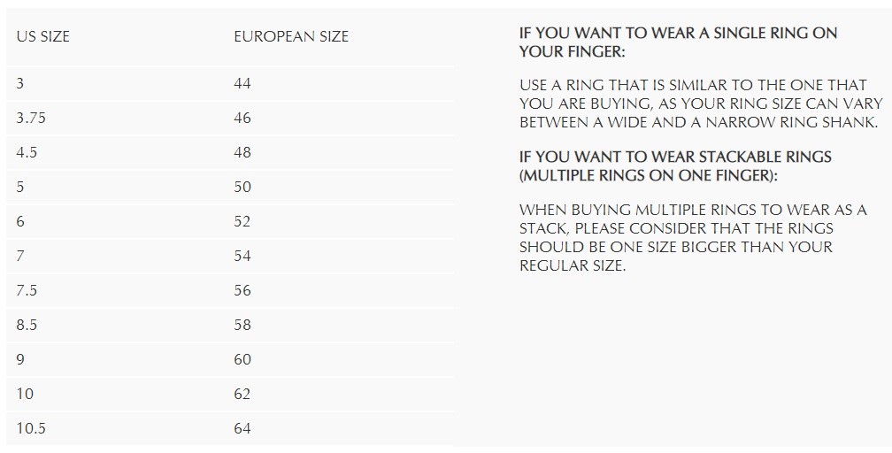Click the European size 52 value
The height and width of the screenshot is (453, 892).
[x=242, y=221]
